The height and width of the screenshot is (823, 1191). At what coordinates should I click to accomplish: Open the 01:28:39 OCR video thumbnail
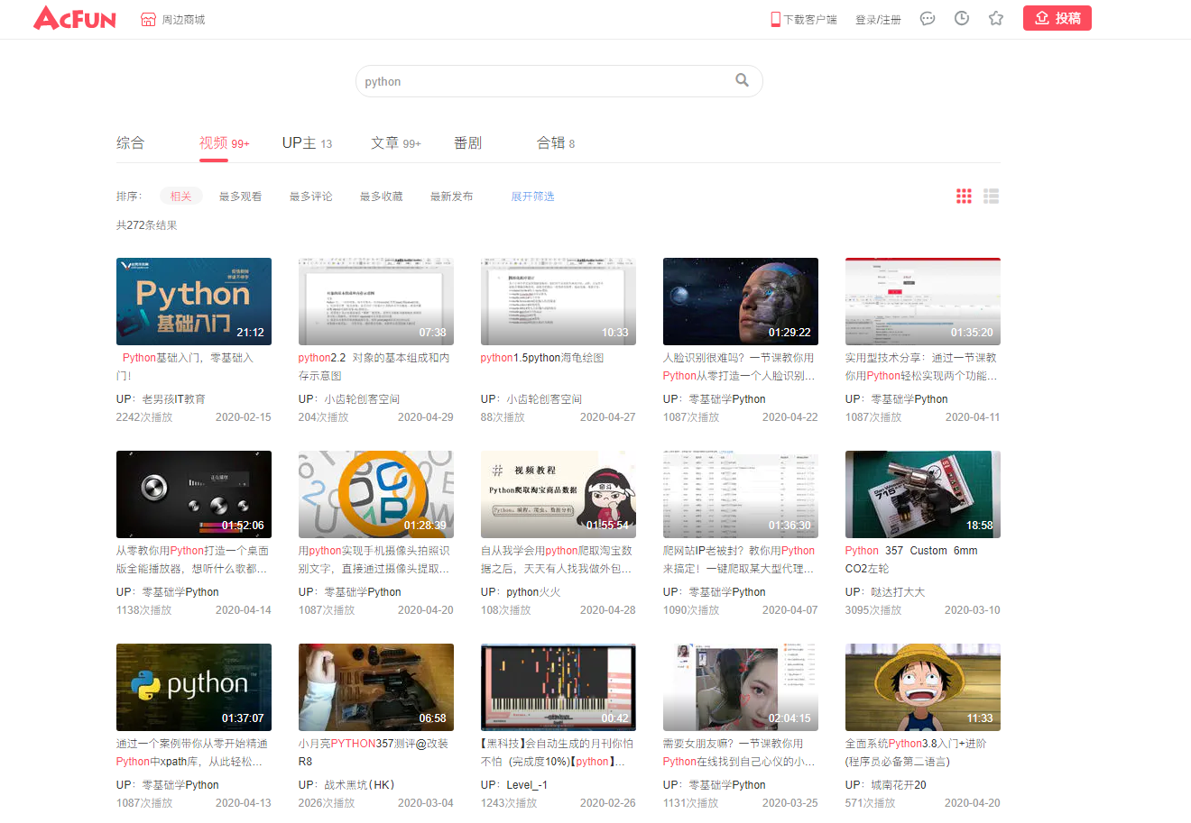point(376,494)
